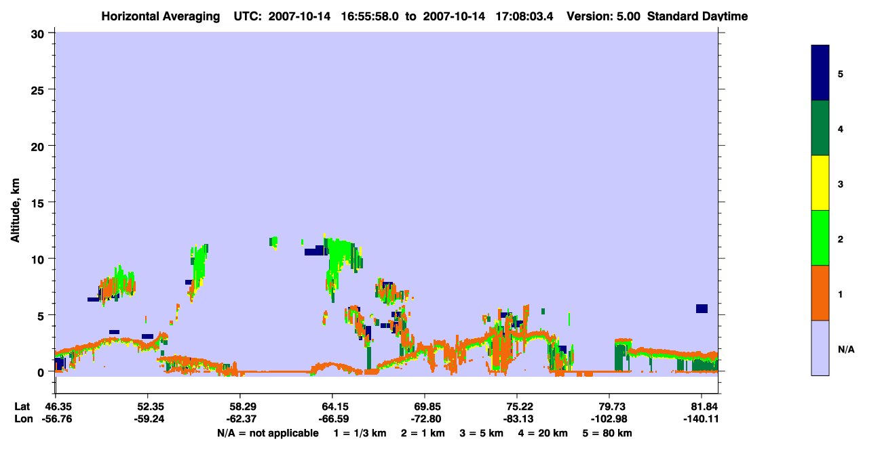Viewport: 882px width, 452px height.
Task: Click the dark green level 4 colorbar segment
Action: tap(820, 128)
